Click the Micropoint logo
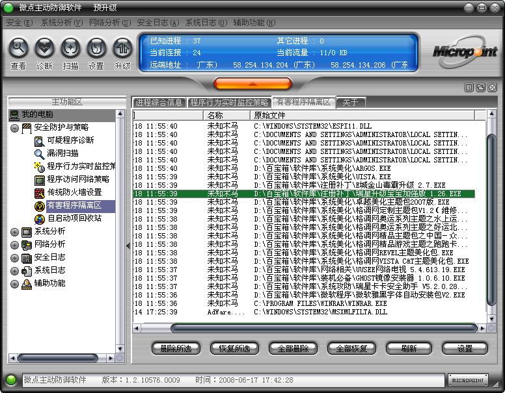 [x=465, y=52]
